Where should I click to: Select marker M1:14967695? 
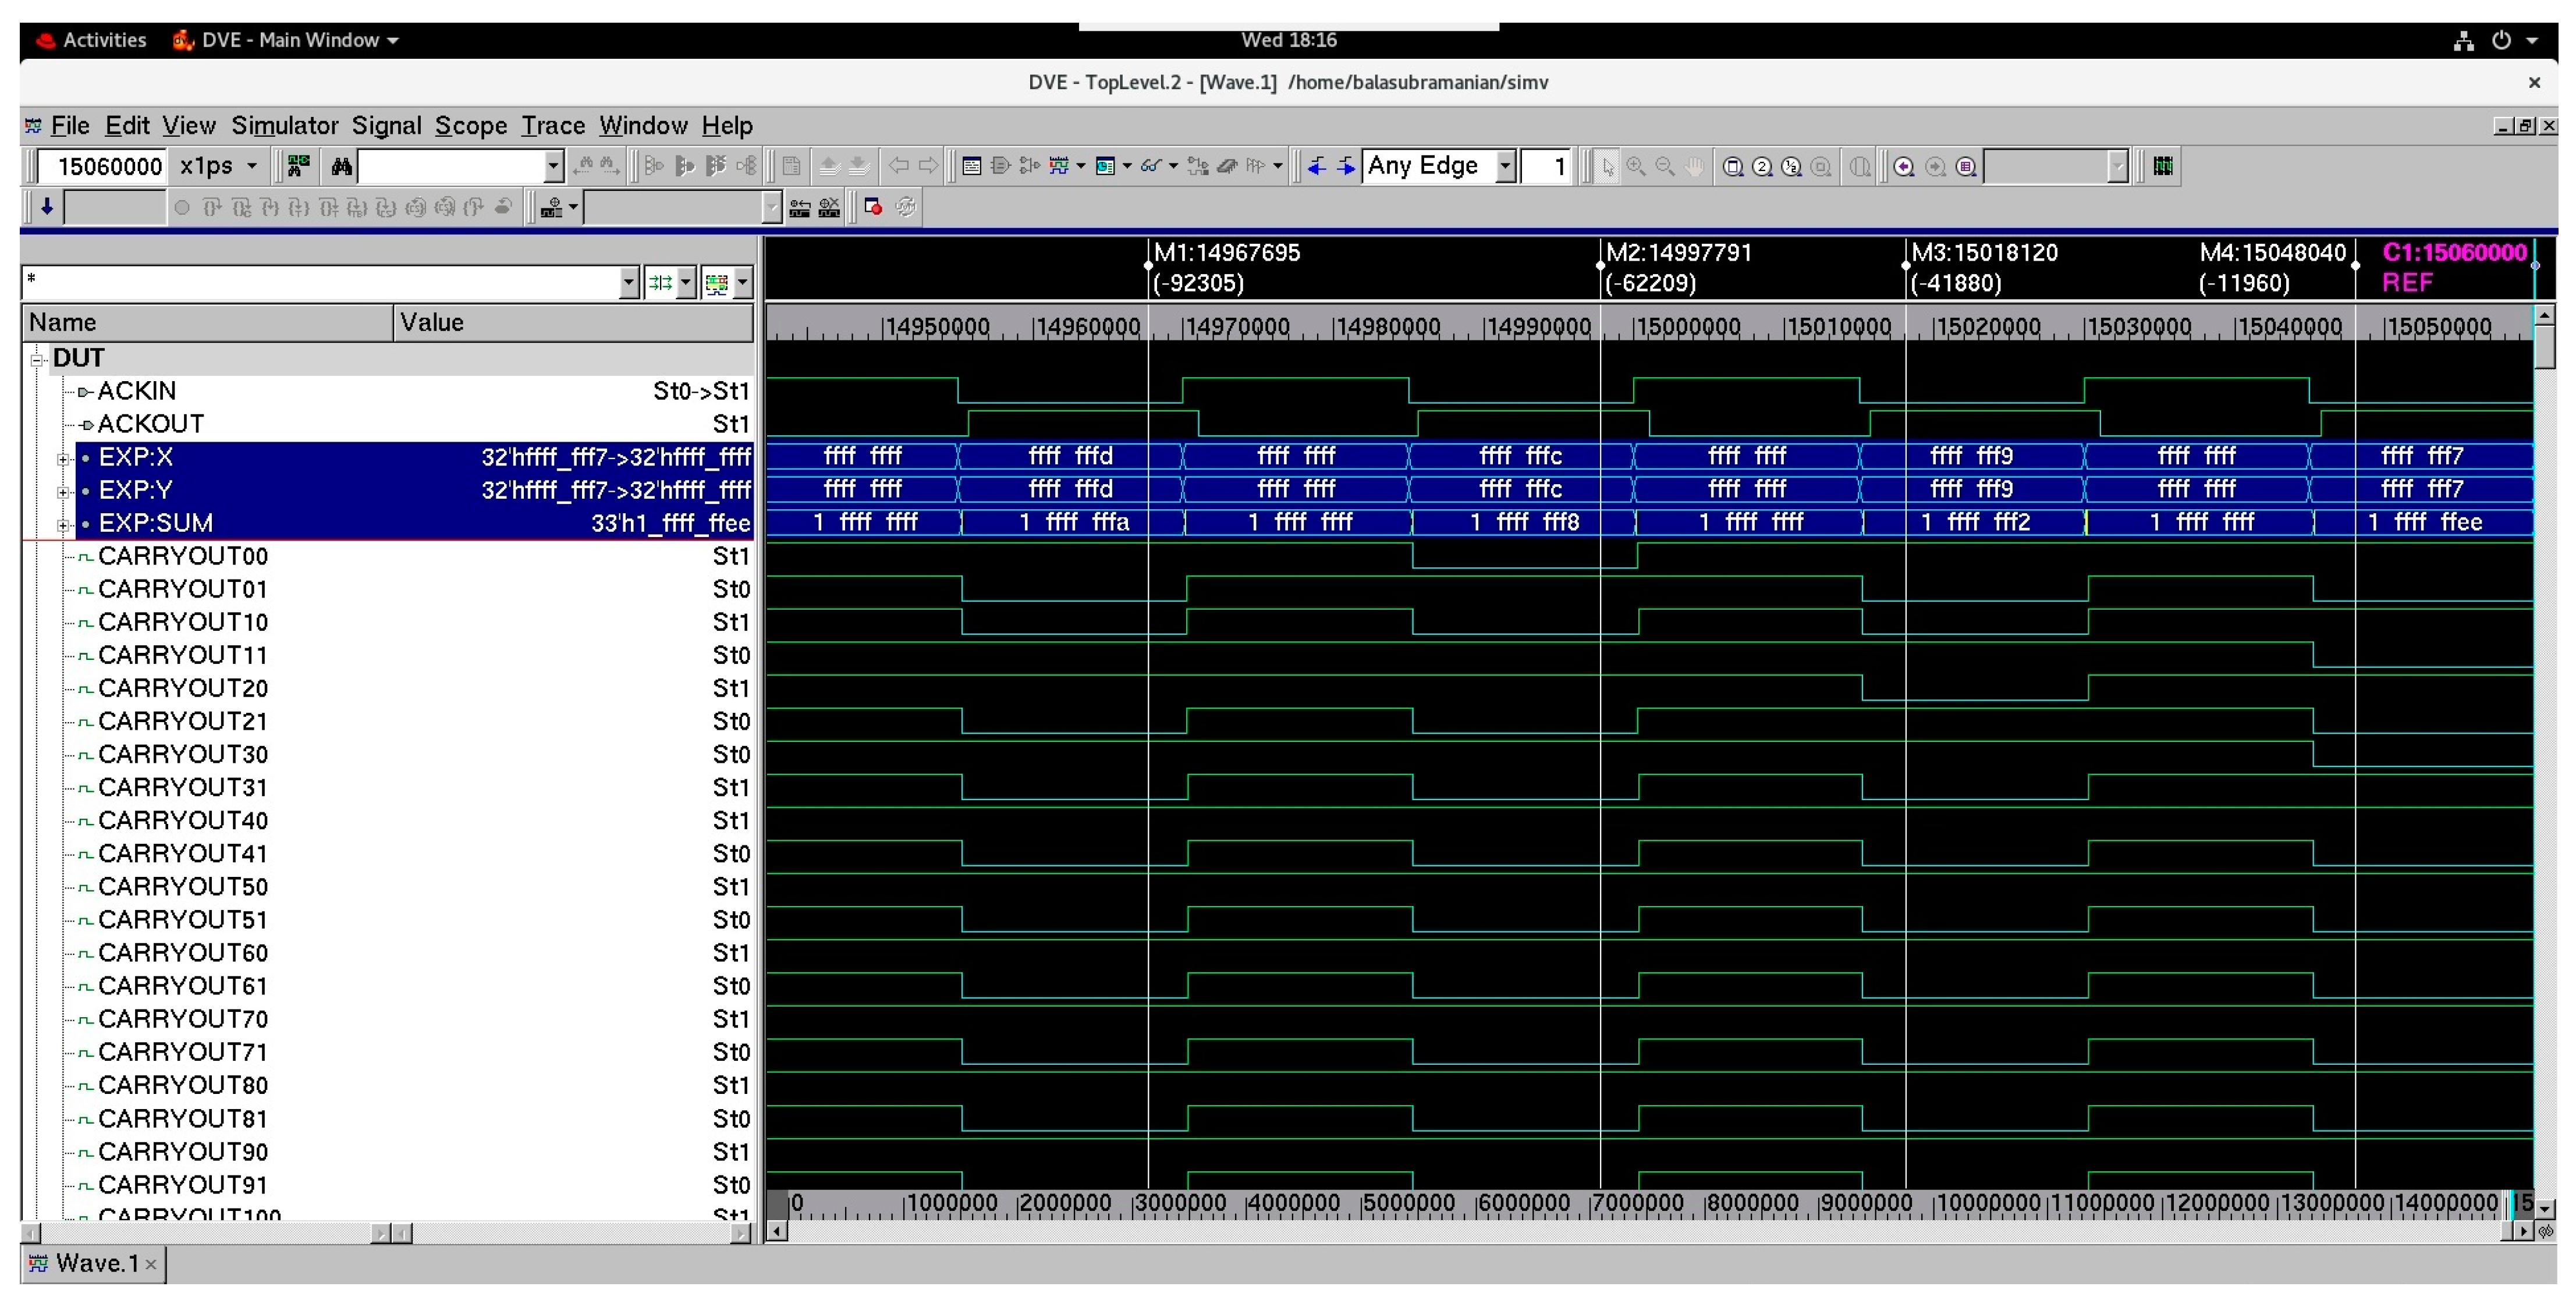pyautogui.click(x=1227, y=252)
